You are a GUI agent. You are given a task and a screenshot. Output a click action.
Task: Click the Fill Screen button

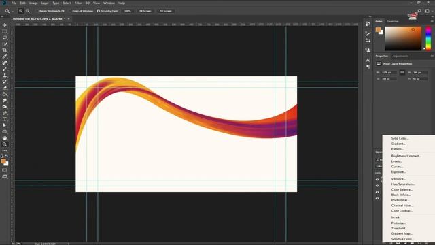click(x=166, y=11)
